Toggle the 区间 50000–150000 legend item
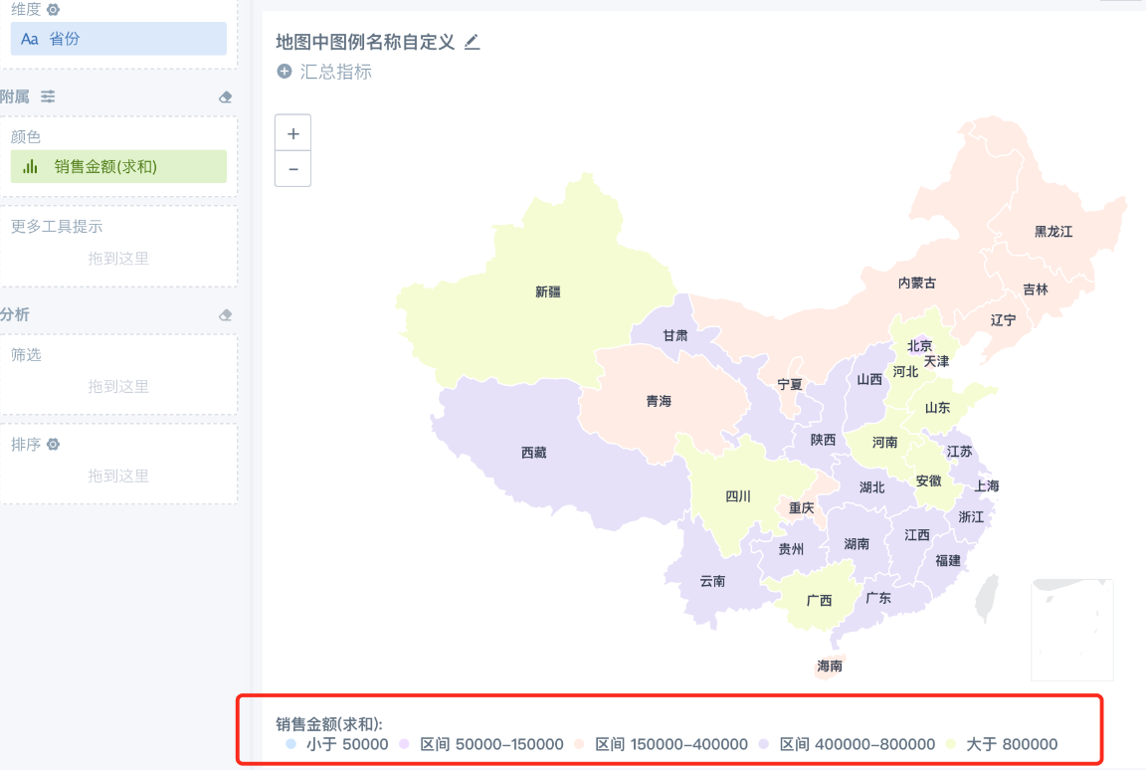Screen dimensions: 1146x770 coord(481,744)
